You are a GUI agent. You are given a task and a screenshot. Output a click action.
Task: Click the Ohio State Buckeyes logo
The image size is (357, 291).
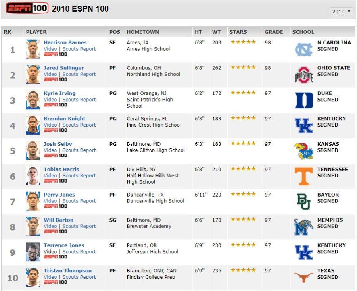(x=304, y=75)
